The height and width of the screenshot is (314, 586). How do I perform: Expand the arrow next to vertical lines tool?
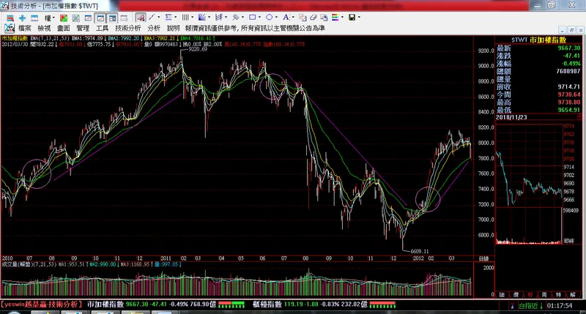192,17
